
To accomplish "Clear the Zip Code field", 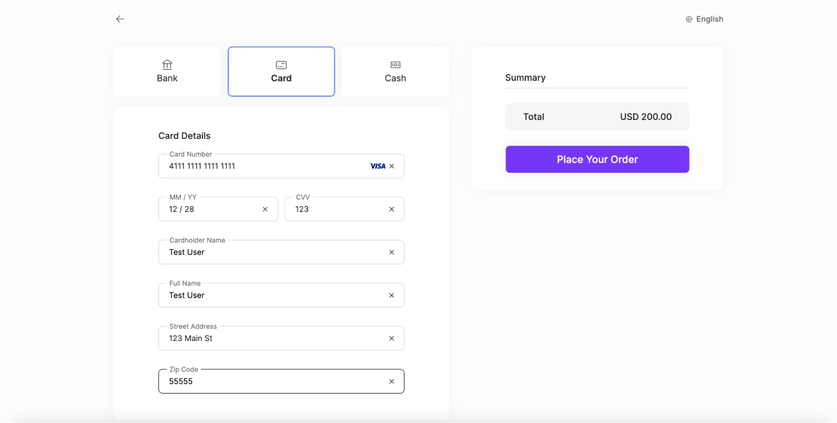I will pos(392,381).
